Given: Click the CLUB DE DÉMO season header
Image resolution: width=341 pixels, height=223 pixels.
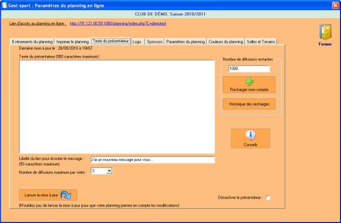Looking at the screenshot, I should point(171,14).
